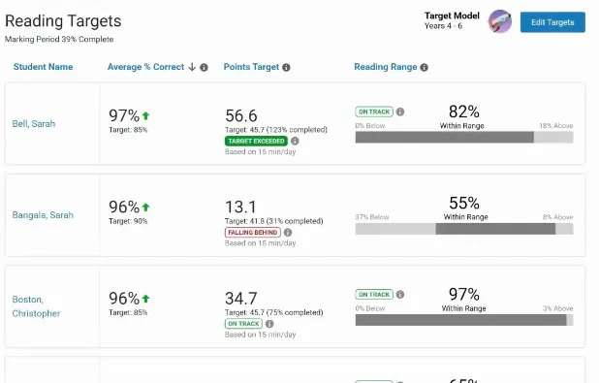Click info icon next to Sarah Bell's On Track reading range

400,112
